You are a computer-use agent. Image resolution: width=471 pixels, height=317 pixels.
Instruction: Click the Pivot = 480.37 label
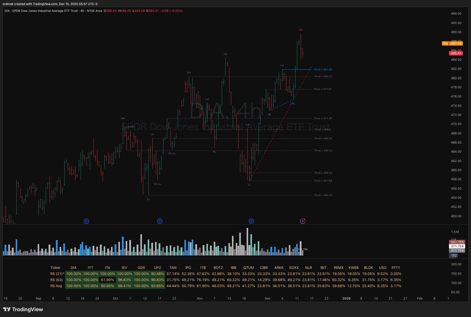click(323, 76)
